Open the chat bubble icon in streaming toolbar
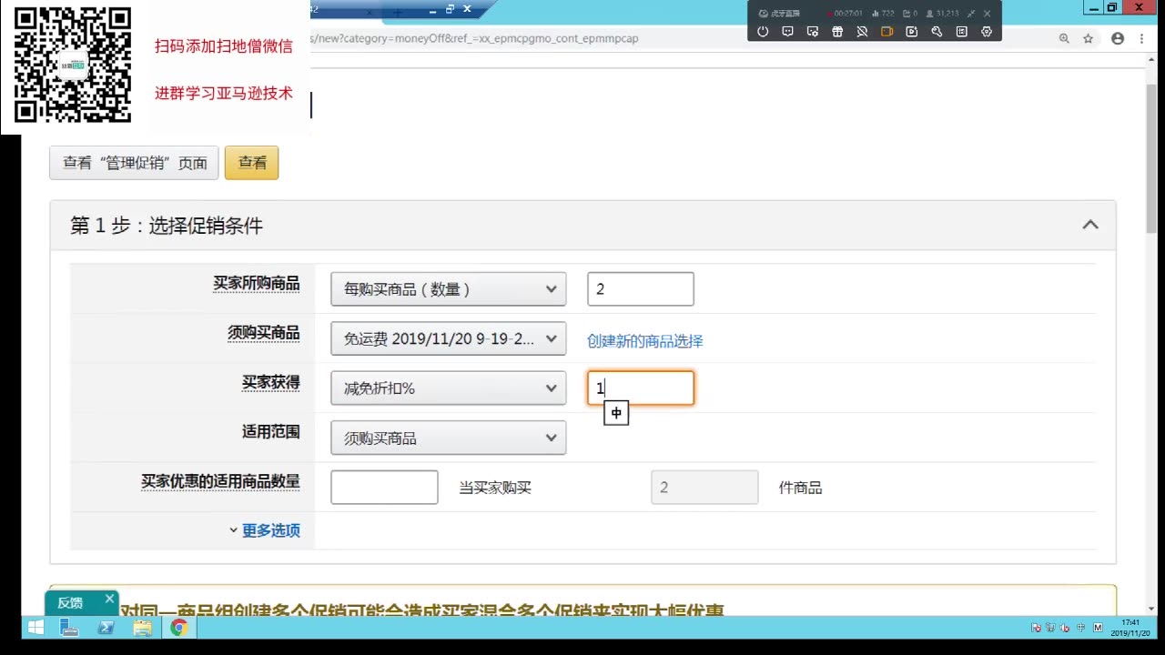1165x655 pixels. tap(787, 31)
